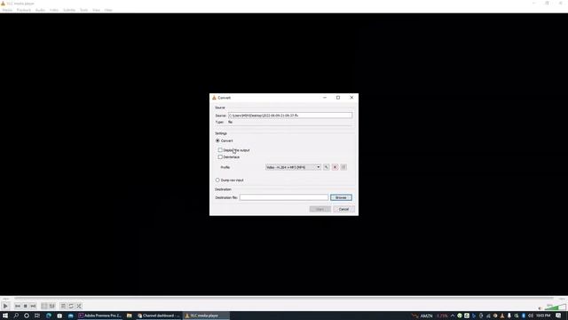Click the Bluetooth tray icon

[524, 316]
